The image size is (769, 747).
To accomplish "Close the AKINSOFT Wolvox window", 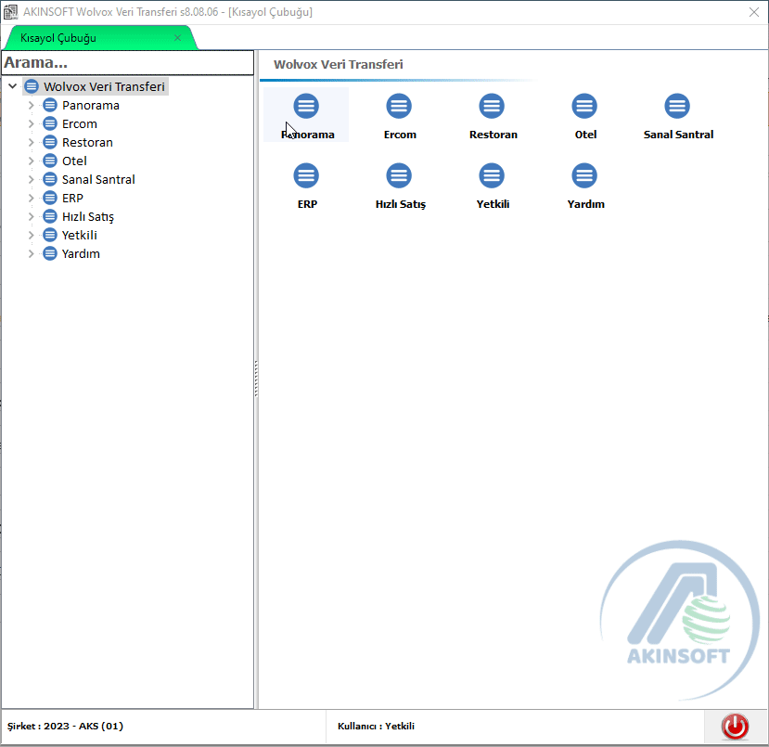I will pyautogui.click(x=754, y=12).
